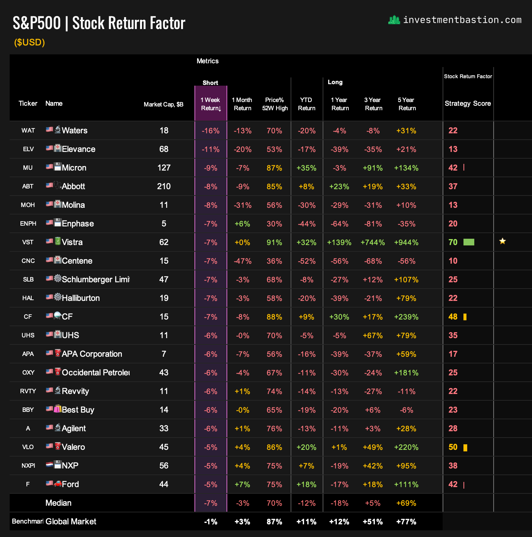This screenshot has width=532, height=537.
Task: Click the hospital icon beside Centene
Action: coord(58,260)
